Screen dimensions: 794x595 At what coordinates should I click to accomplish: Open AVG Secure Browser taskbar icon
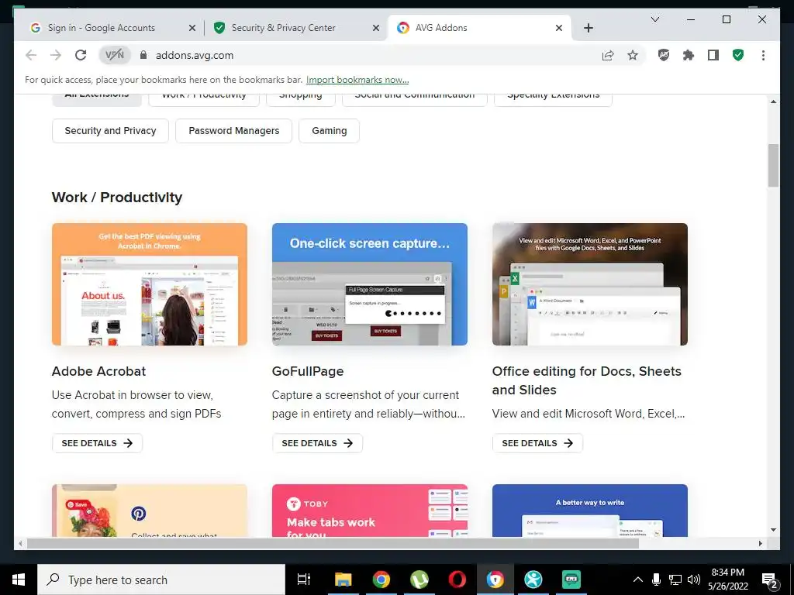495,580
